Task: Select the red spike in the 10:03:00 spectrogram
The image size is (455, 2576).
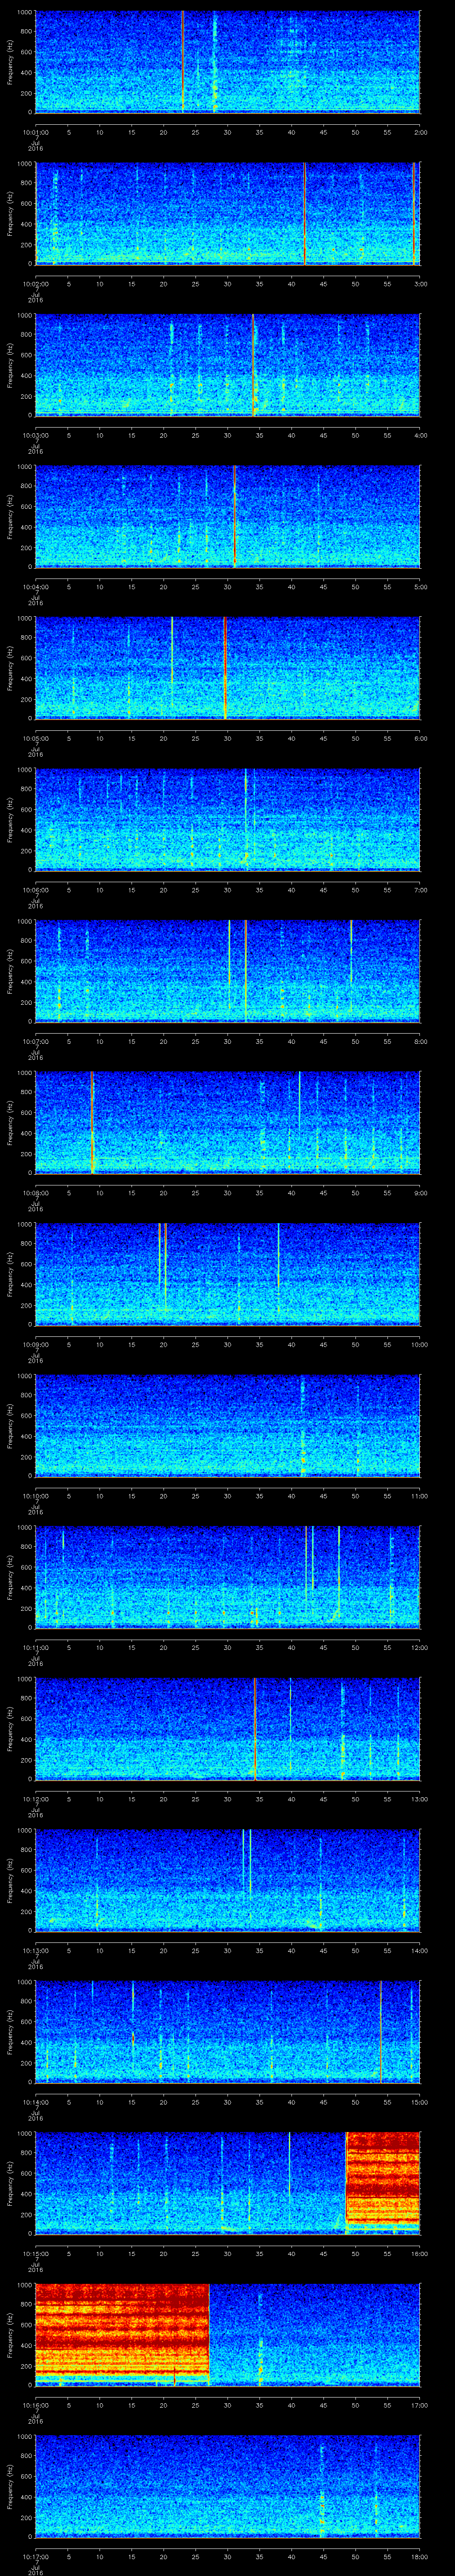Action: 253,364
